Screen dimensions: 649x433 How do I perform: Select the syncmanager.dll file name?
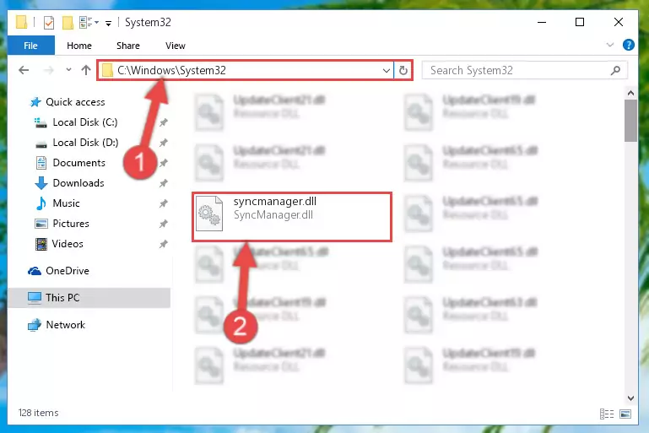tap(275, 201)
